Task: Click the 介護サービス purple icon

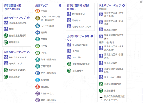Action: pyautogui.click(x=37, y=94)
